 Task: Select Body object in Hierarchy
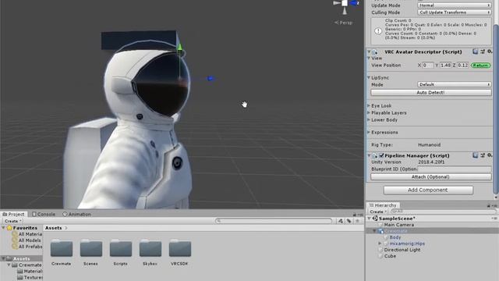tap(395, 237)
